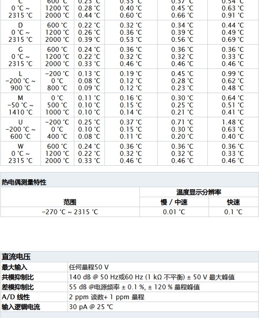Viewport: 259px width, 318px height.
Task: Click the 0.1 °C fast resolution value
Action: pos(233,212)
